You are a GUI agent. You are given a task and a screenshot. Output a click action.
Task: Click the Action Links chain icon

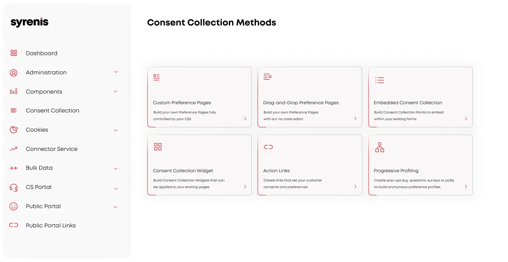pos(268,147)
